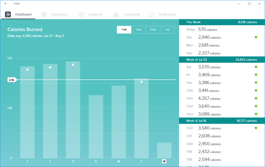
Task: Select the short Wednesday bar
Action: click(164, 150)
